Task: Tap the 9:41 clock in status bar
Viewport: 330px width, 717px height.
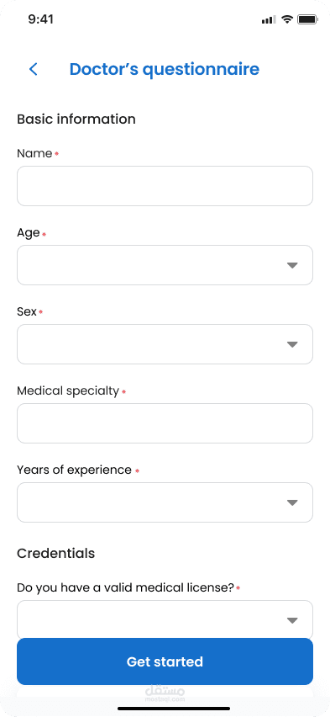Action: point(40,19)
